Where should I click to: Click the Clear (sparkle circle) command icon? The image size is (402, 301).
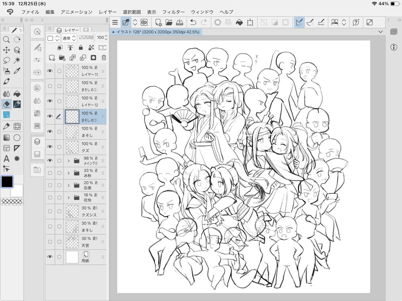point(217,22)
